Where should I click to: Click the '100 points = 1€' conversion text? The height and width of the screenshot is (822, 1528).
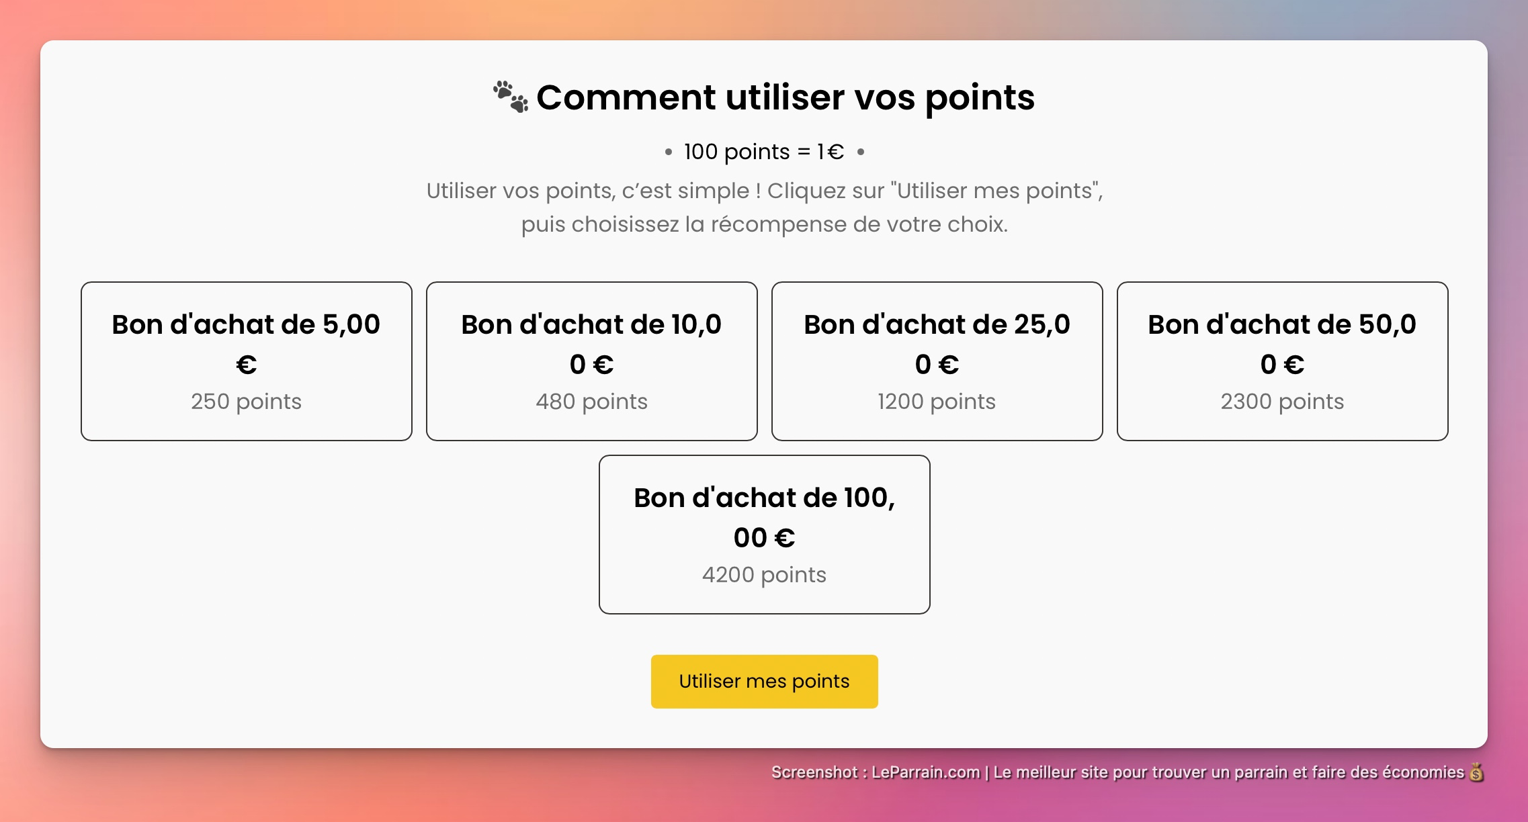(x=764, y=152)
